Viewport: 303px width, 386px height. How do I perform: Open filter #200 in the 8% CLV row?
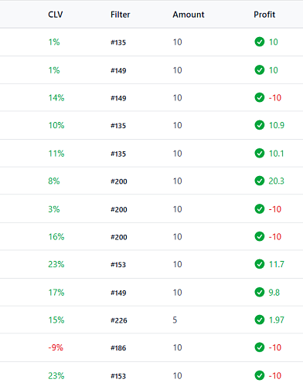tap(119, 181)
